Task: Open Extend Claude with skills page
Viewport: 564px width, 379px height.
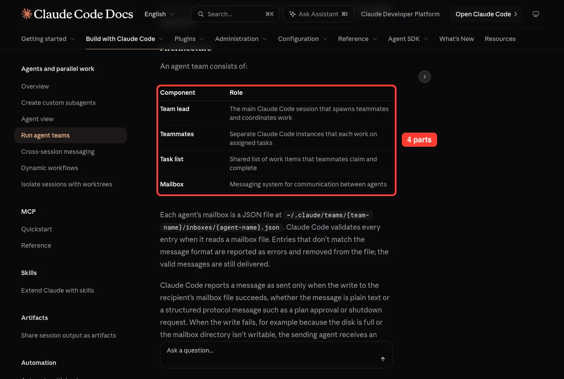Action: pyautogui.click(x=57, y=290)
